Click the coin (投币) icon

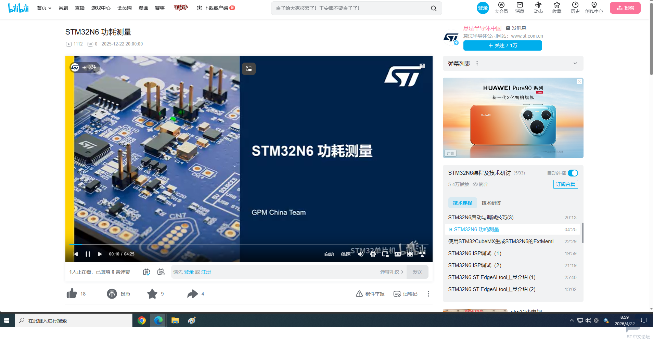112,294
